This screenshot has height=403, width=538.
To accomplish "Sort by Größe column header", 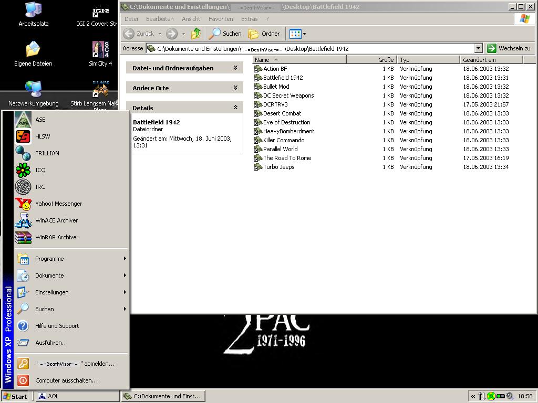I will (372, 60).
